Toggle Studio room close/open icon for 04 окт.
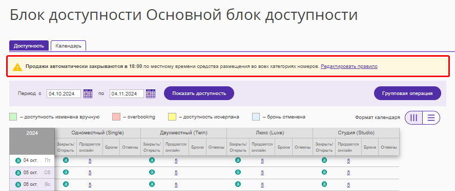 click(x=324, y=160)
